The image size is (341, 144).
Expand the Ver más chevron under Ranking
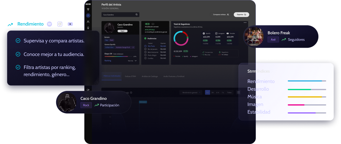coord(136,61)
